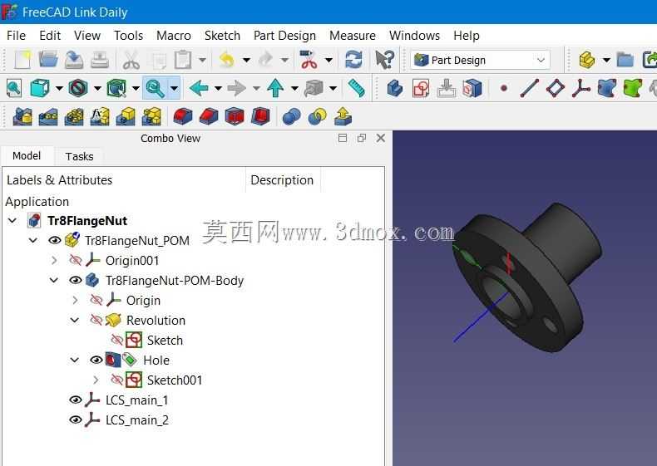Switch to the Model tab
The image size is (657, 466).
tap(27, 156)
